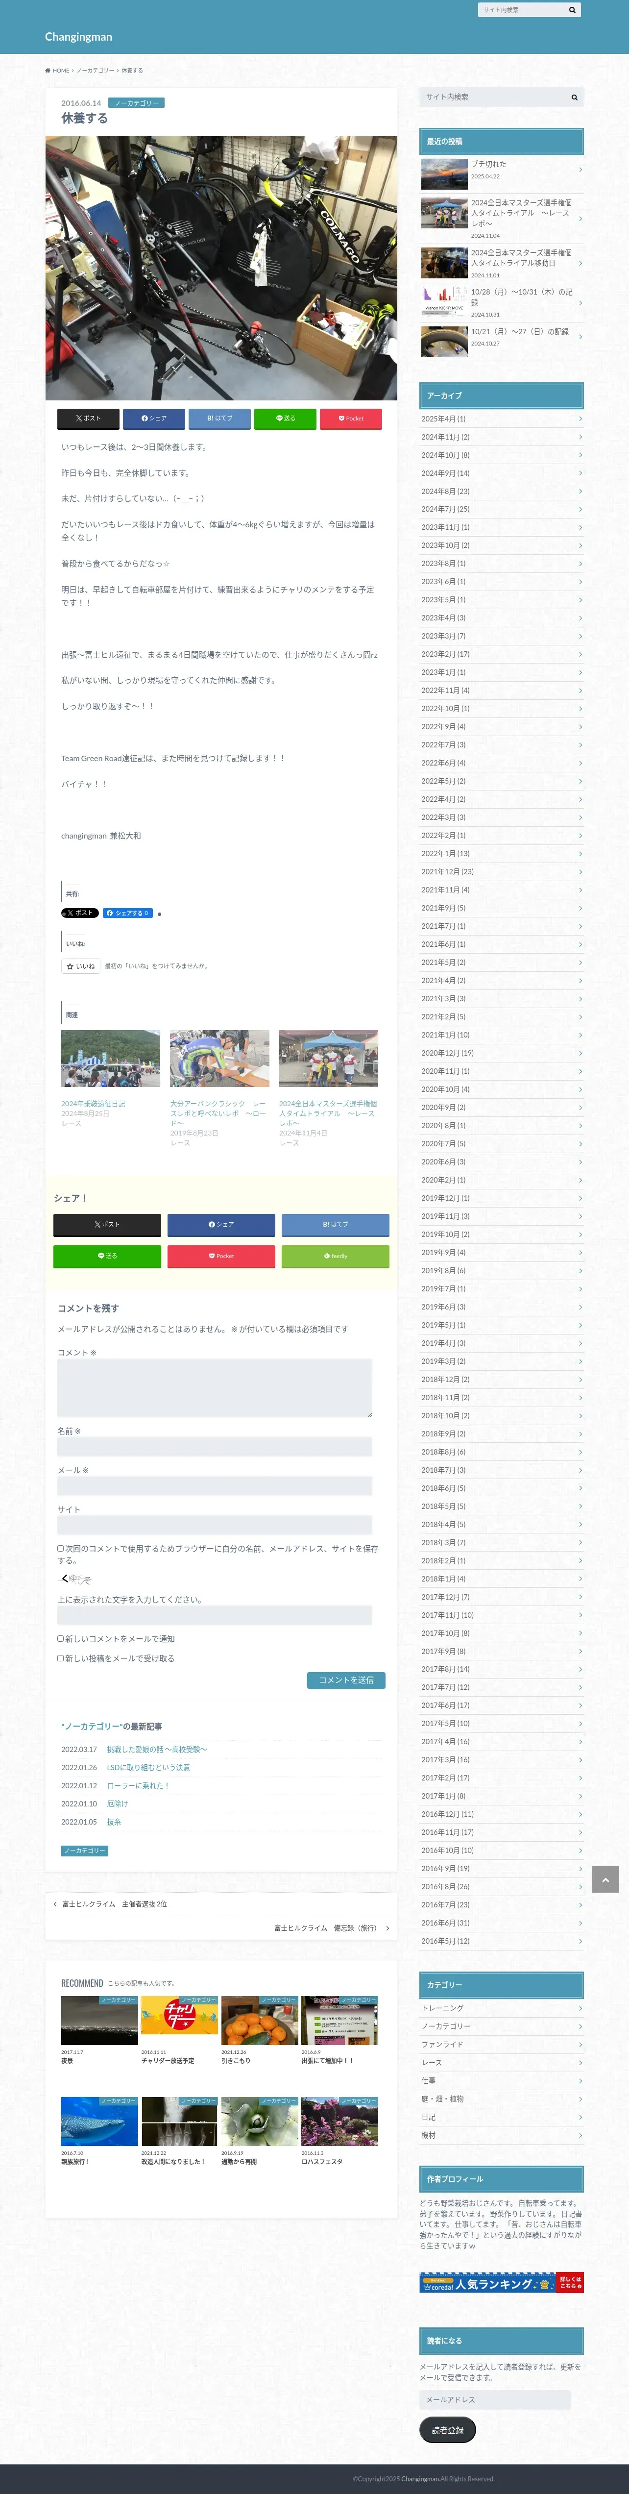The width and height of the screenshot is (629, 2494).
Task: Click the lower Facebook シェア button
Action: pos(220,1225)
